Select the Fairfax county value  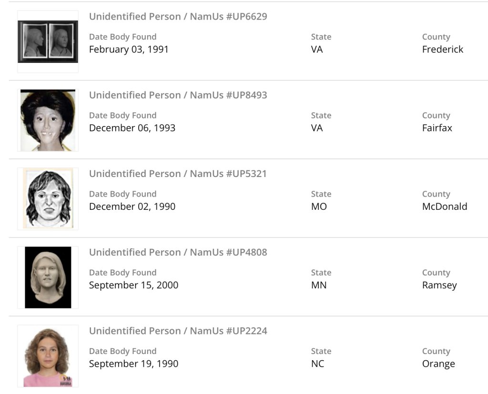pos(437,128)
